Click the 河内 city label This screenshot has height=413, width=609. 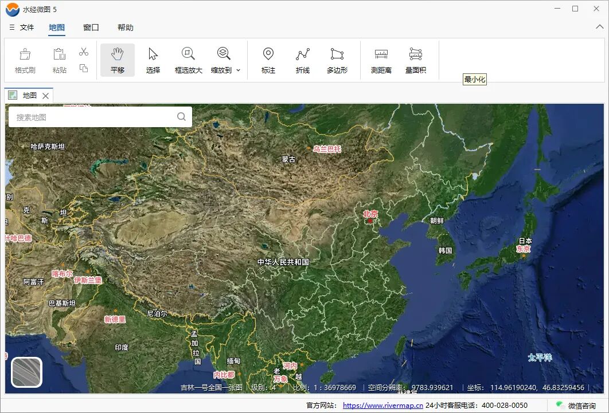point(290,365)
